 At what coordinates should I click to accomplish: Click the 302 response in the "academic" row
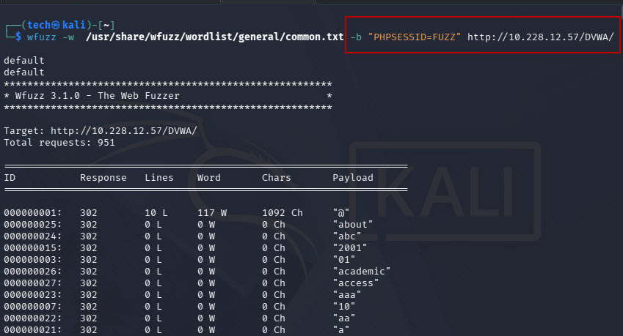click(x=89, y=272)
